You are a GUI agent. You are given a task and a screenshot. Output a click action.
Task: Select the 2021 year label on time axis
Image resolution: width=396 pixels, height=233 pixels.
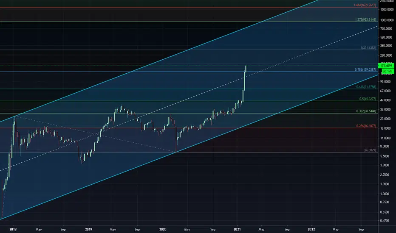point(237,230)
